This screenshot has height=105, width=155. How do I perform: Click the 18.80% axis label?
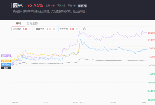point(151,33)
